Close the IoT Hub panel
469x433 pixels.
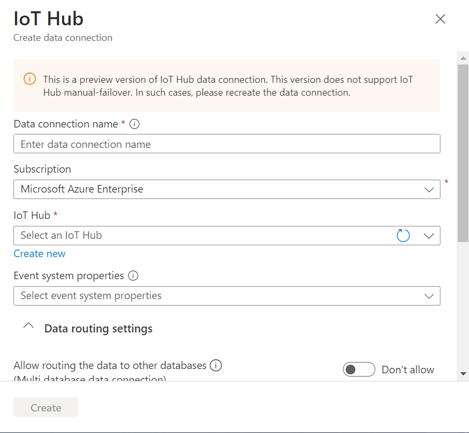click(x=440, y=19)
